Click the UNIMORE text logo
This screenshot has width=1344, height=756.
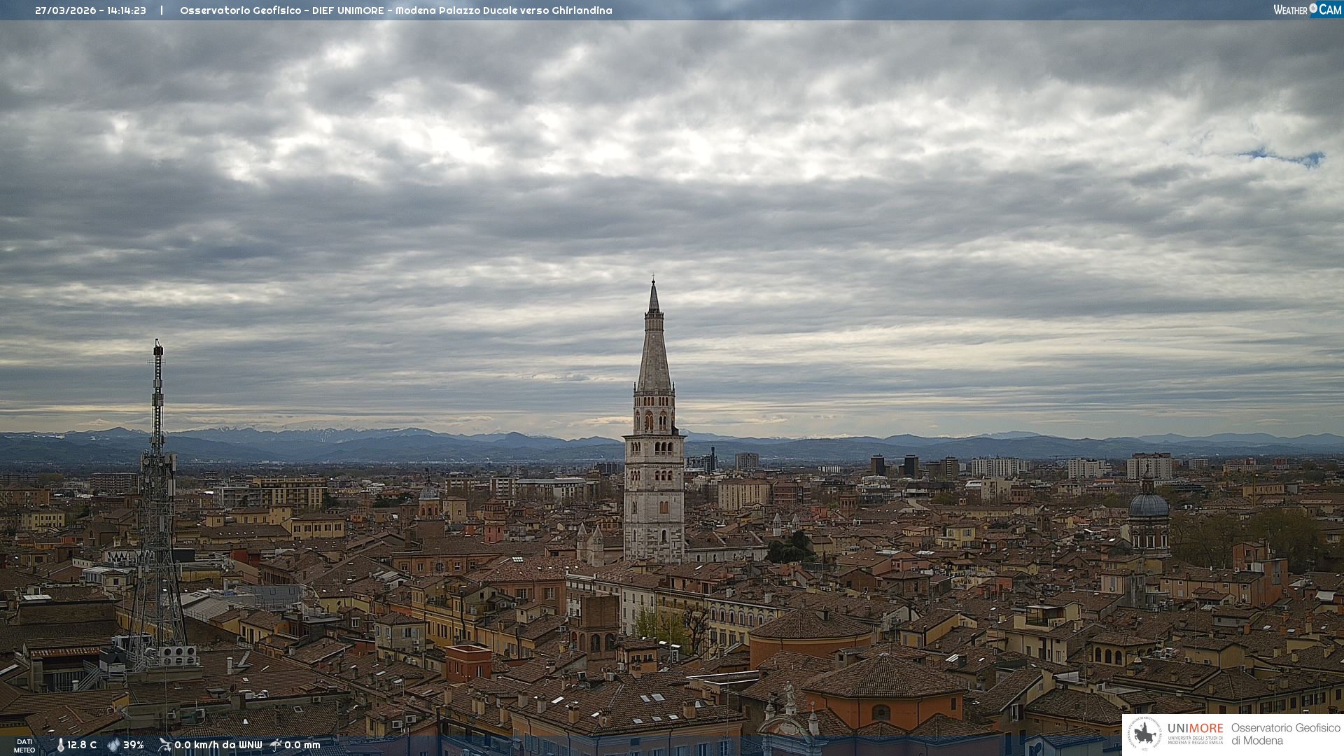pyautogui.click(x=1195, y=729)
